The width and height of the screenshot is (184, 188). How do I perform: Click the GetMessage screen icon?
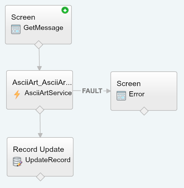pos(16,29)
